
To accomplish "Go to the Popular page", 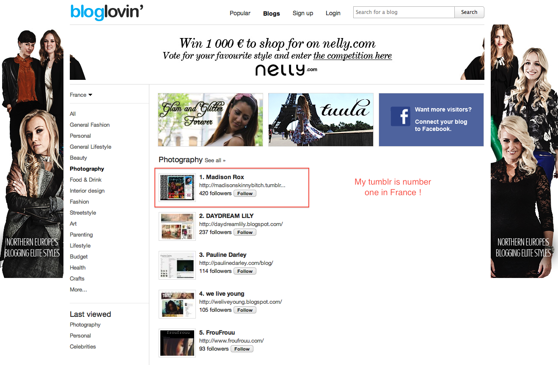I will 240,13.
